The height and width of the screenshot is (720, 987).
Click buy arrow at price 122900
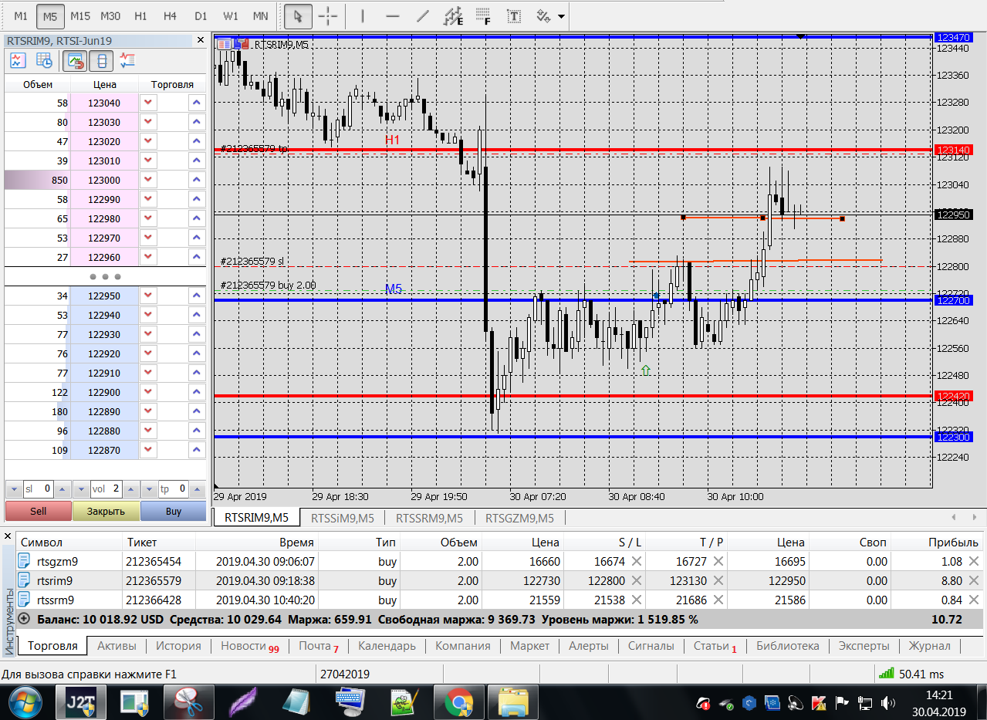197,392
